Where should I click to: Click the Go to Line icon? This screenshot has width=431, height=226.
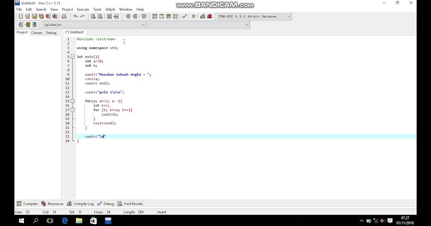pyautogui.click(x=116, y=16)
